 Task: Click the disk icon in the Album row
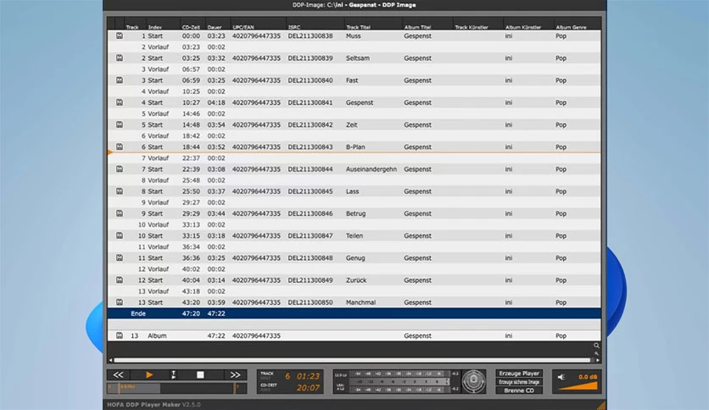pyautogui.click(x=120, y=335)
